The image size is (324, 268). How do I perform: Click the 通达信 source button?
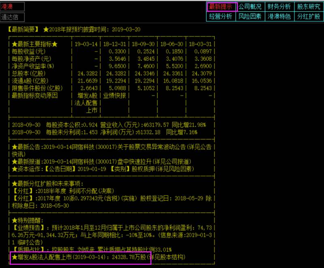point(13,17)
